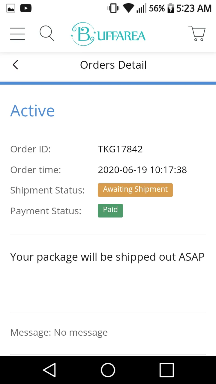
Task: Tap the image notification icon
Action: 11,8
